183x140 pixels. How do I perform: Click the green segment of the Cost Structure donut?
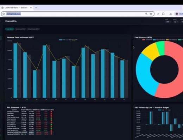pos(161,48)
